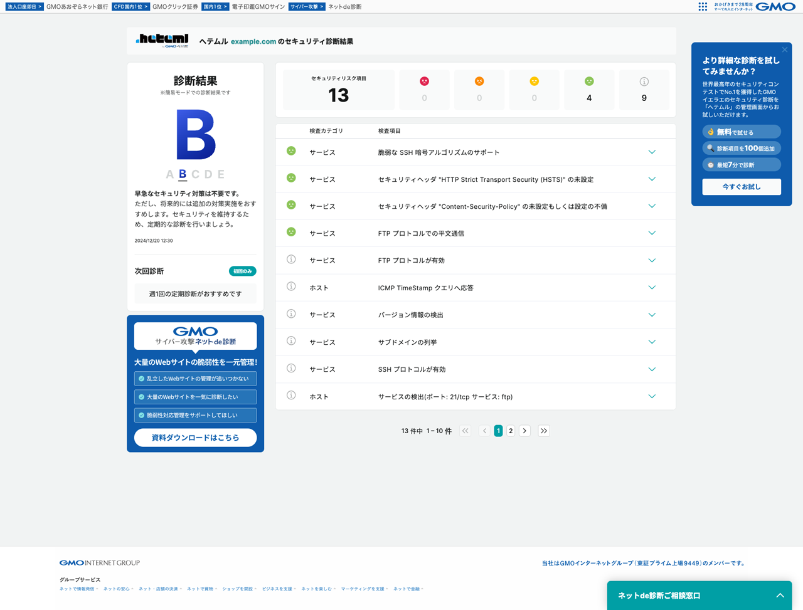803x610 pixels.
Task: Click green face icon on FTP 平文通信 row
Action: [291, 232]
